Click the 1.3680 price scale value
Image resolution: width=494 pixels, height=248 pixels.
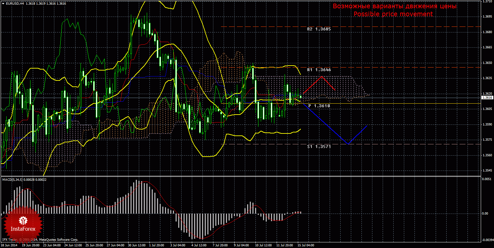(487, 32)
